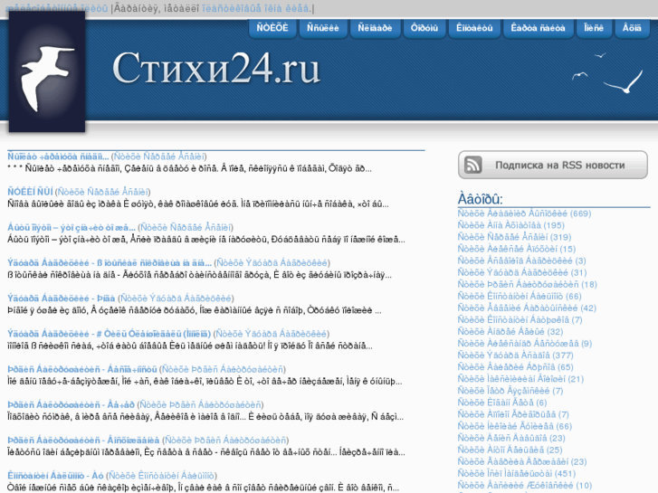Open the sidebar author link with count (32)
658x493 pixels.
(510, 332)
